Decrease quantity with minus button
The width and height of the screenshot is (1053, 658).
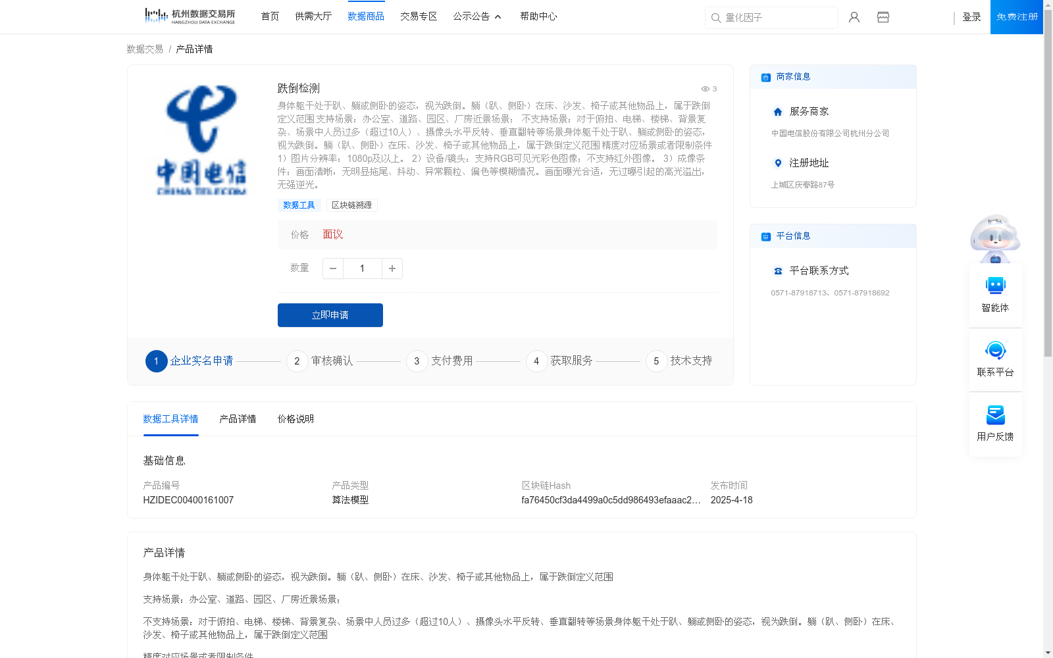[x=333, y=268]
